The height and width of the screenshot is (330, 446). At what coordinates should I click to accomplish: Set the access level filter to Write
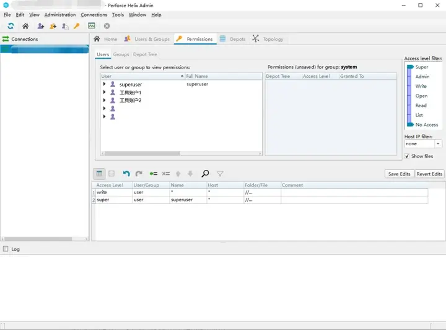tap(421, 87)
